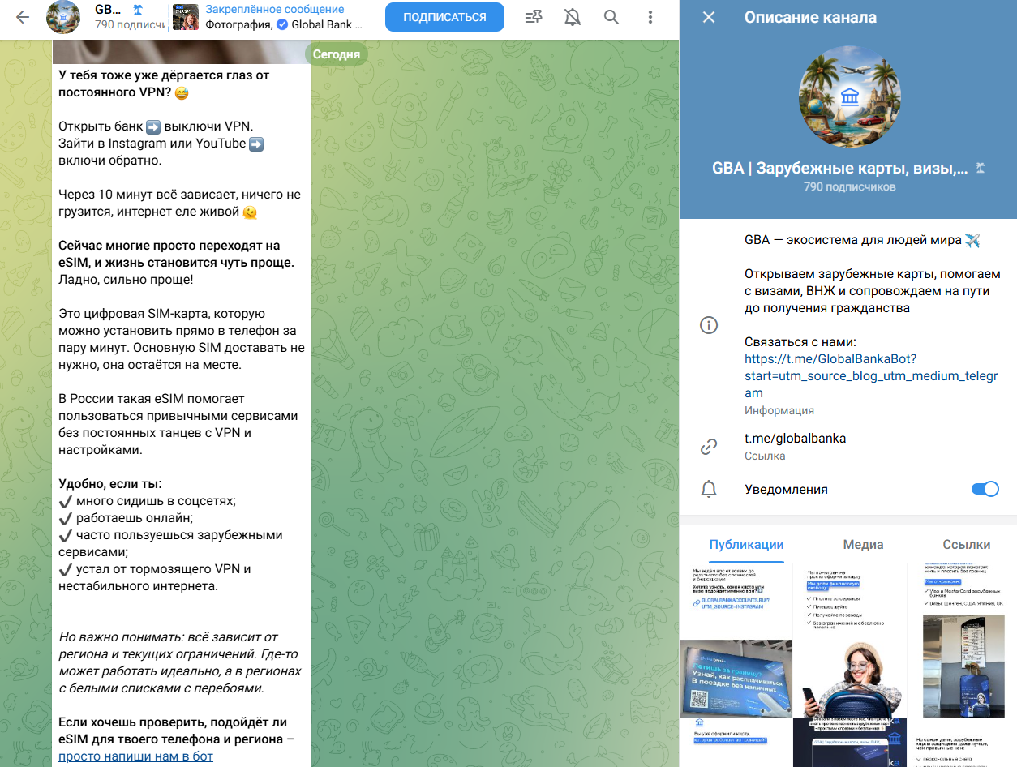Click the channel title 'GBA | Зарубежные карты, визы,...'

(x=840, y=169)
